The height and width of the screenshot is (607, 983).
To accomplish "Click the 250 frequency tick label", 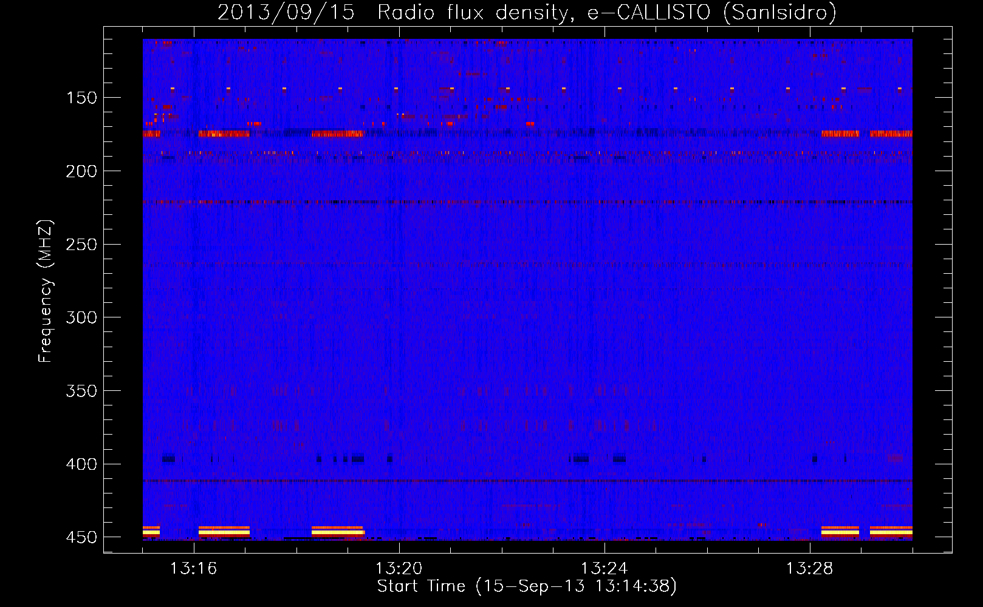I will coord(81,245).
